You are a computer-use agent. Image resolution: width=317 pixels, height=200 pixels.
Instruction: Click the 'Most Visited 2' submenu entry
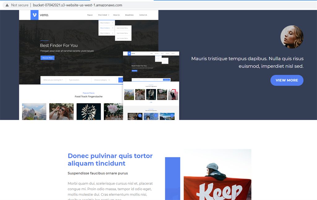(106, 28)
